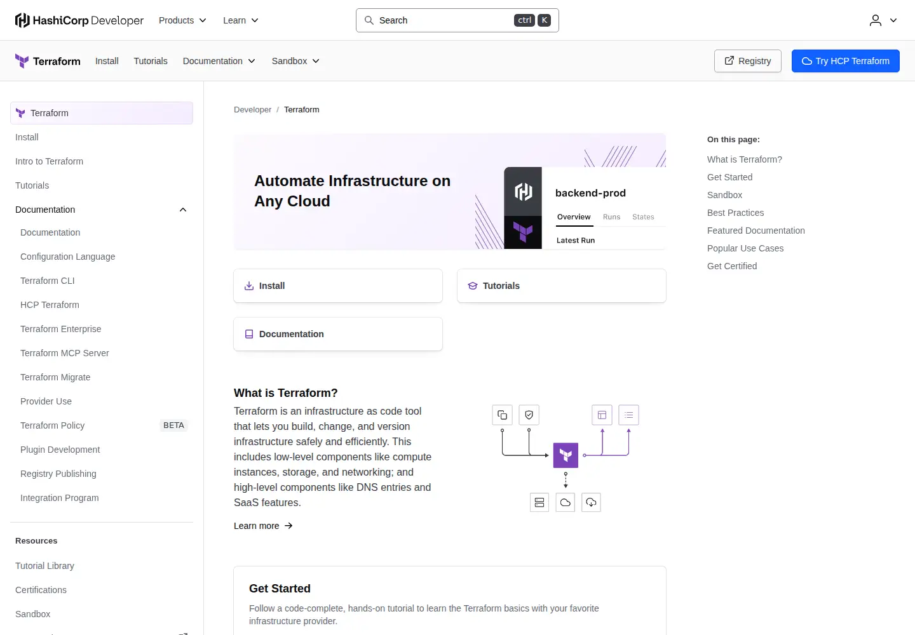The width and height of the screenshot is (915, 635).
Task: Click the copy icon in the diagram
Action: [x=502, y=415]
